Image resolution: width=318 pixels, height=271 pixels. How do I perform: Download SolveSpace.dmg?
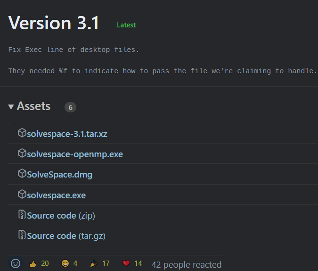click(x=60, y=175)
